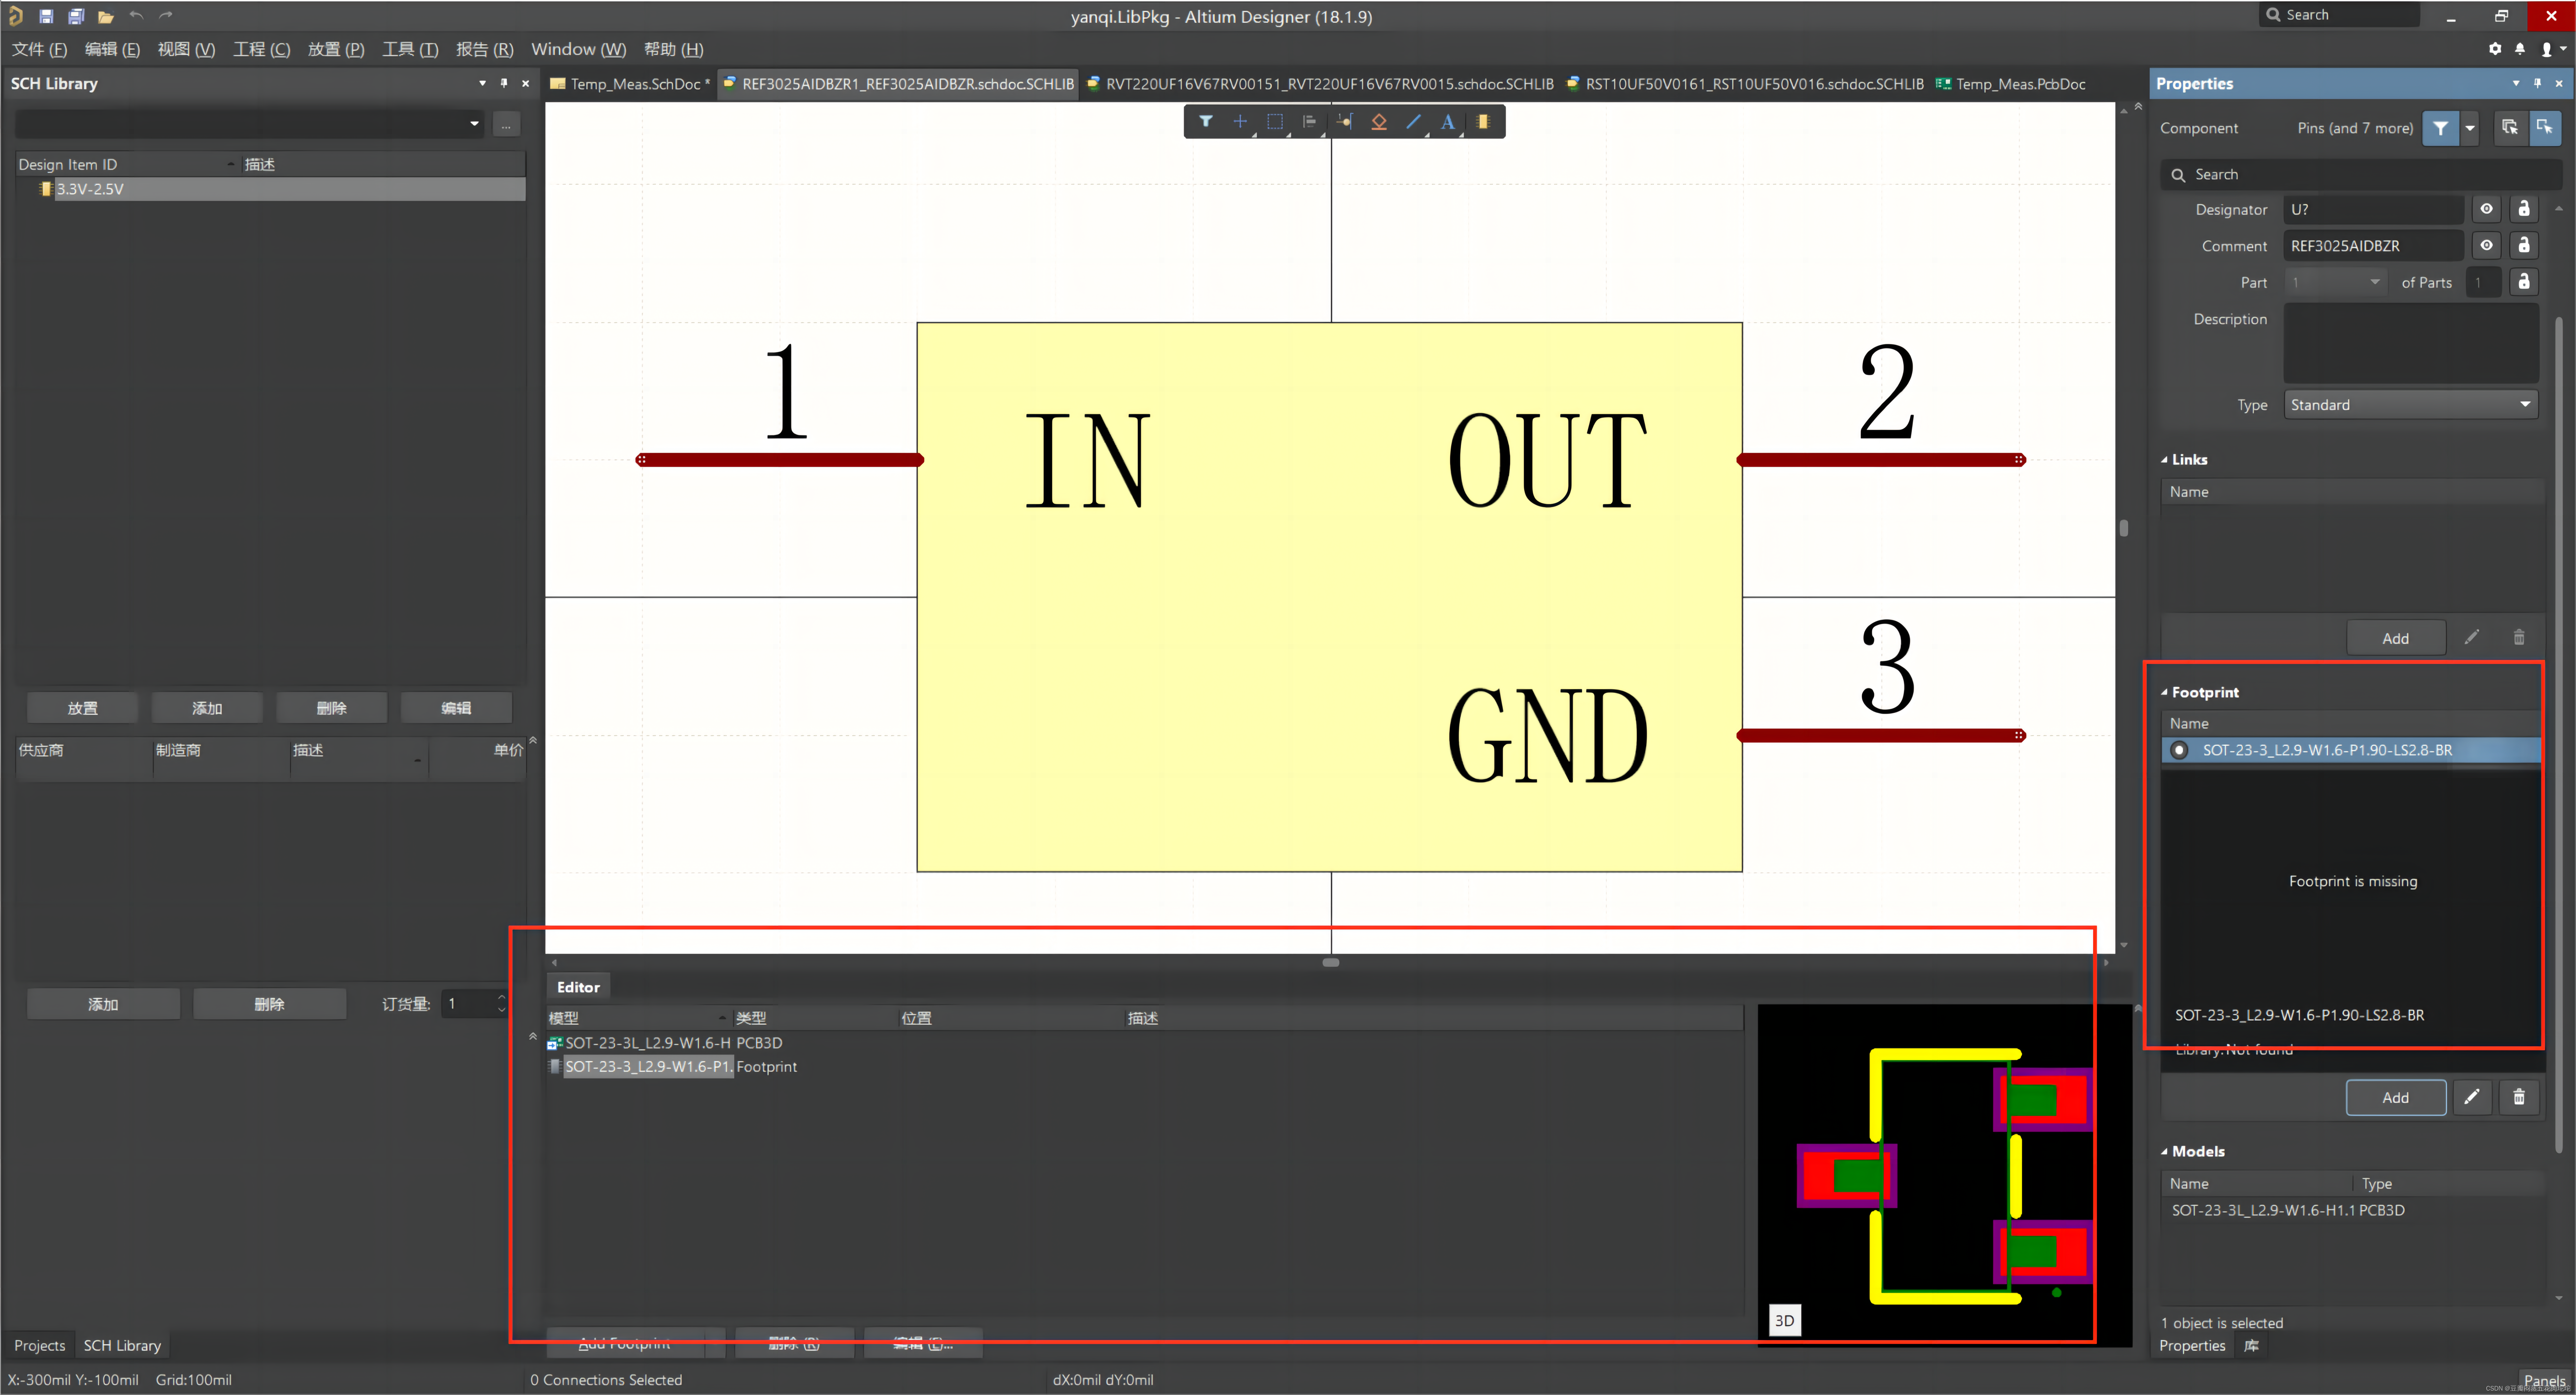Delete footprint using trash icon
2576x1395 pixels.
[2518, 1097]
